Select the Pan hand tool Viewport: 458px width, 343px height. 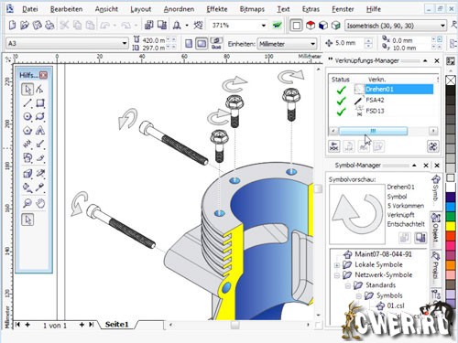pos(40,203)
